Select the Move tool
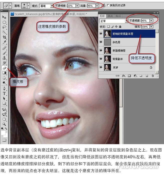The height and width of the screenshot is (175, 164). coord(4,17)
